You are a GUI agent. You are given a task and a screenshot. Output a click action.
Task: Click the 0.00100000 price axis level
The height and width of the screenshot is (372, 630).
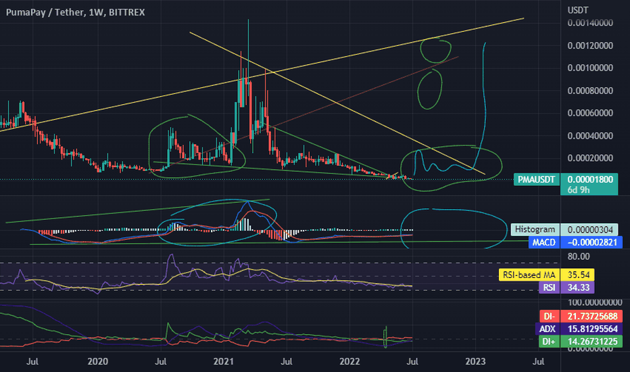(590, 68)
